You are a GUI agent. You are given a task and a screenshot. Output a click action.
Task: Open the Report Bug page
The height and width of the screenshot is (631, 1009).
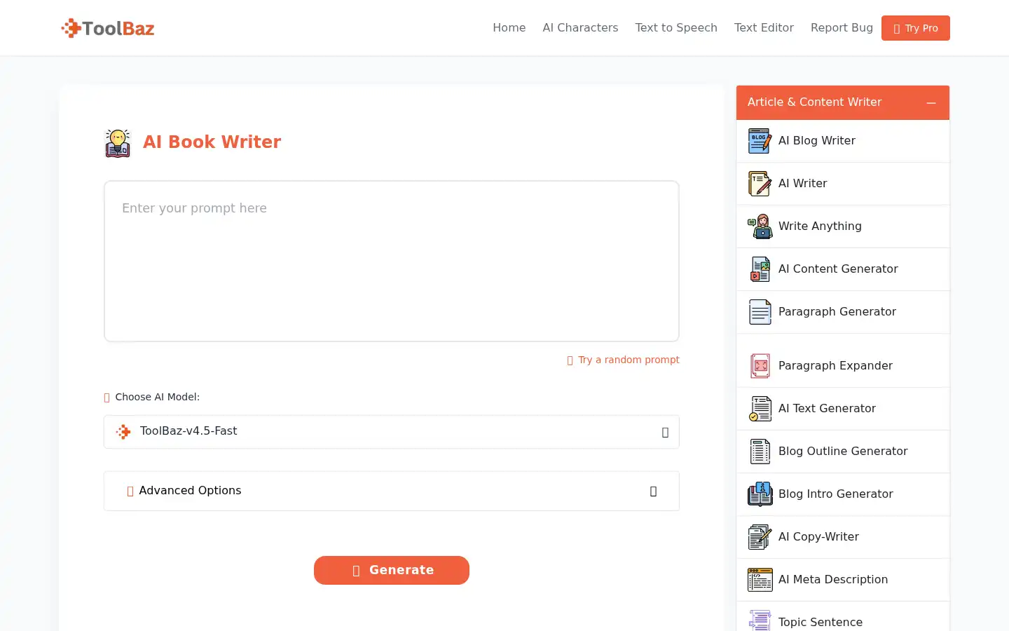point(842,28)
